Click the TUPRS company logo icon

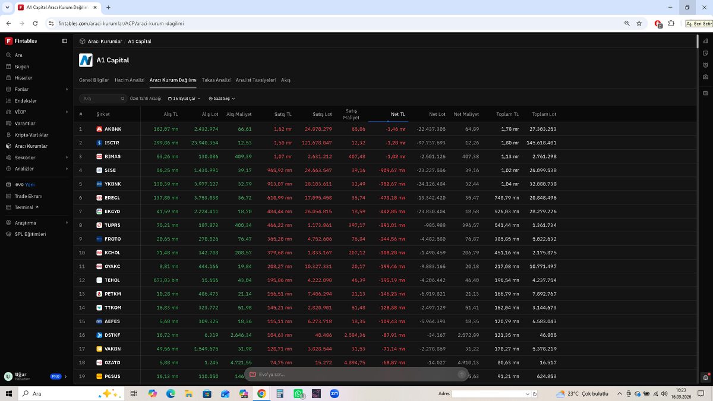[99, 225]
